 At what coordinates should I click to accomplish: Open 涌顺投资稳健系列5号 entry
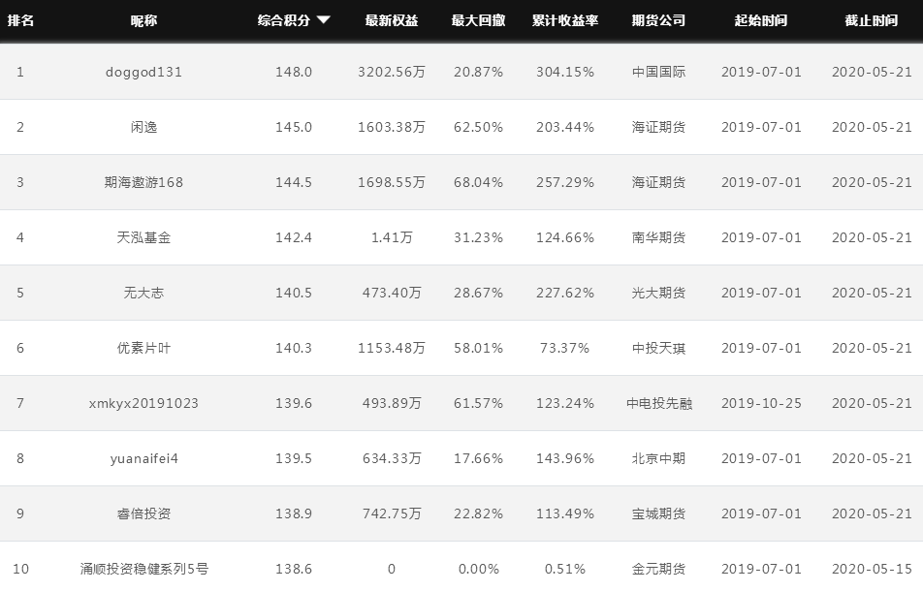pos(143,569)
